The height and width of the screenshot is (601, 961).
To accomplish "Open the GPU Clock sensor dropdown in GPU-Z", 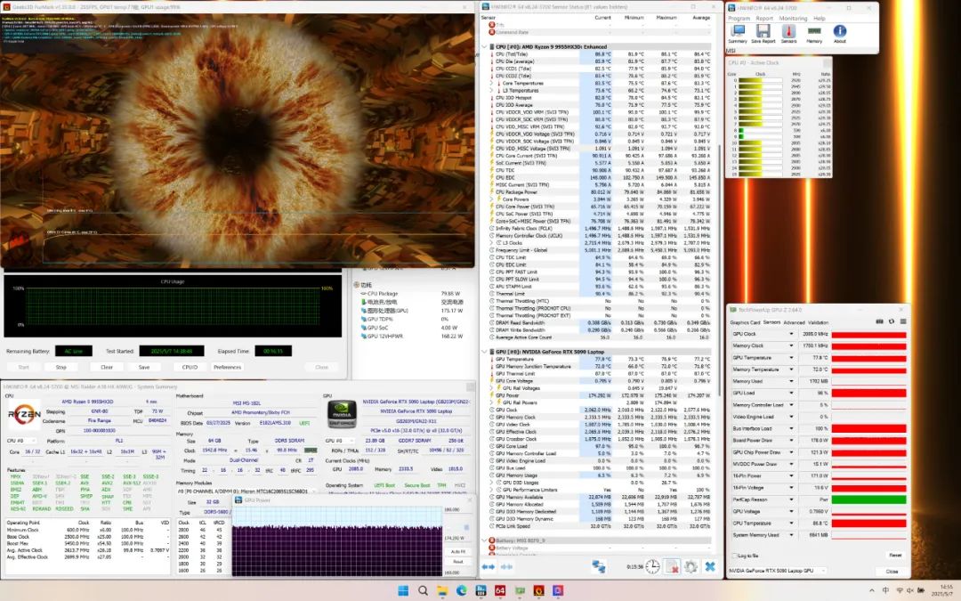I will pos(791,334).
